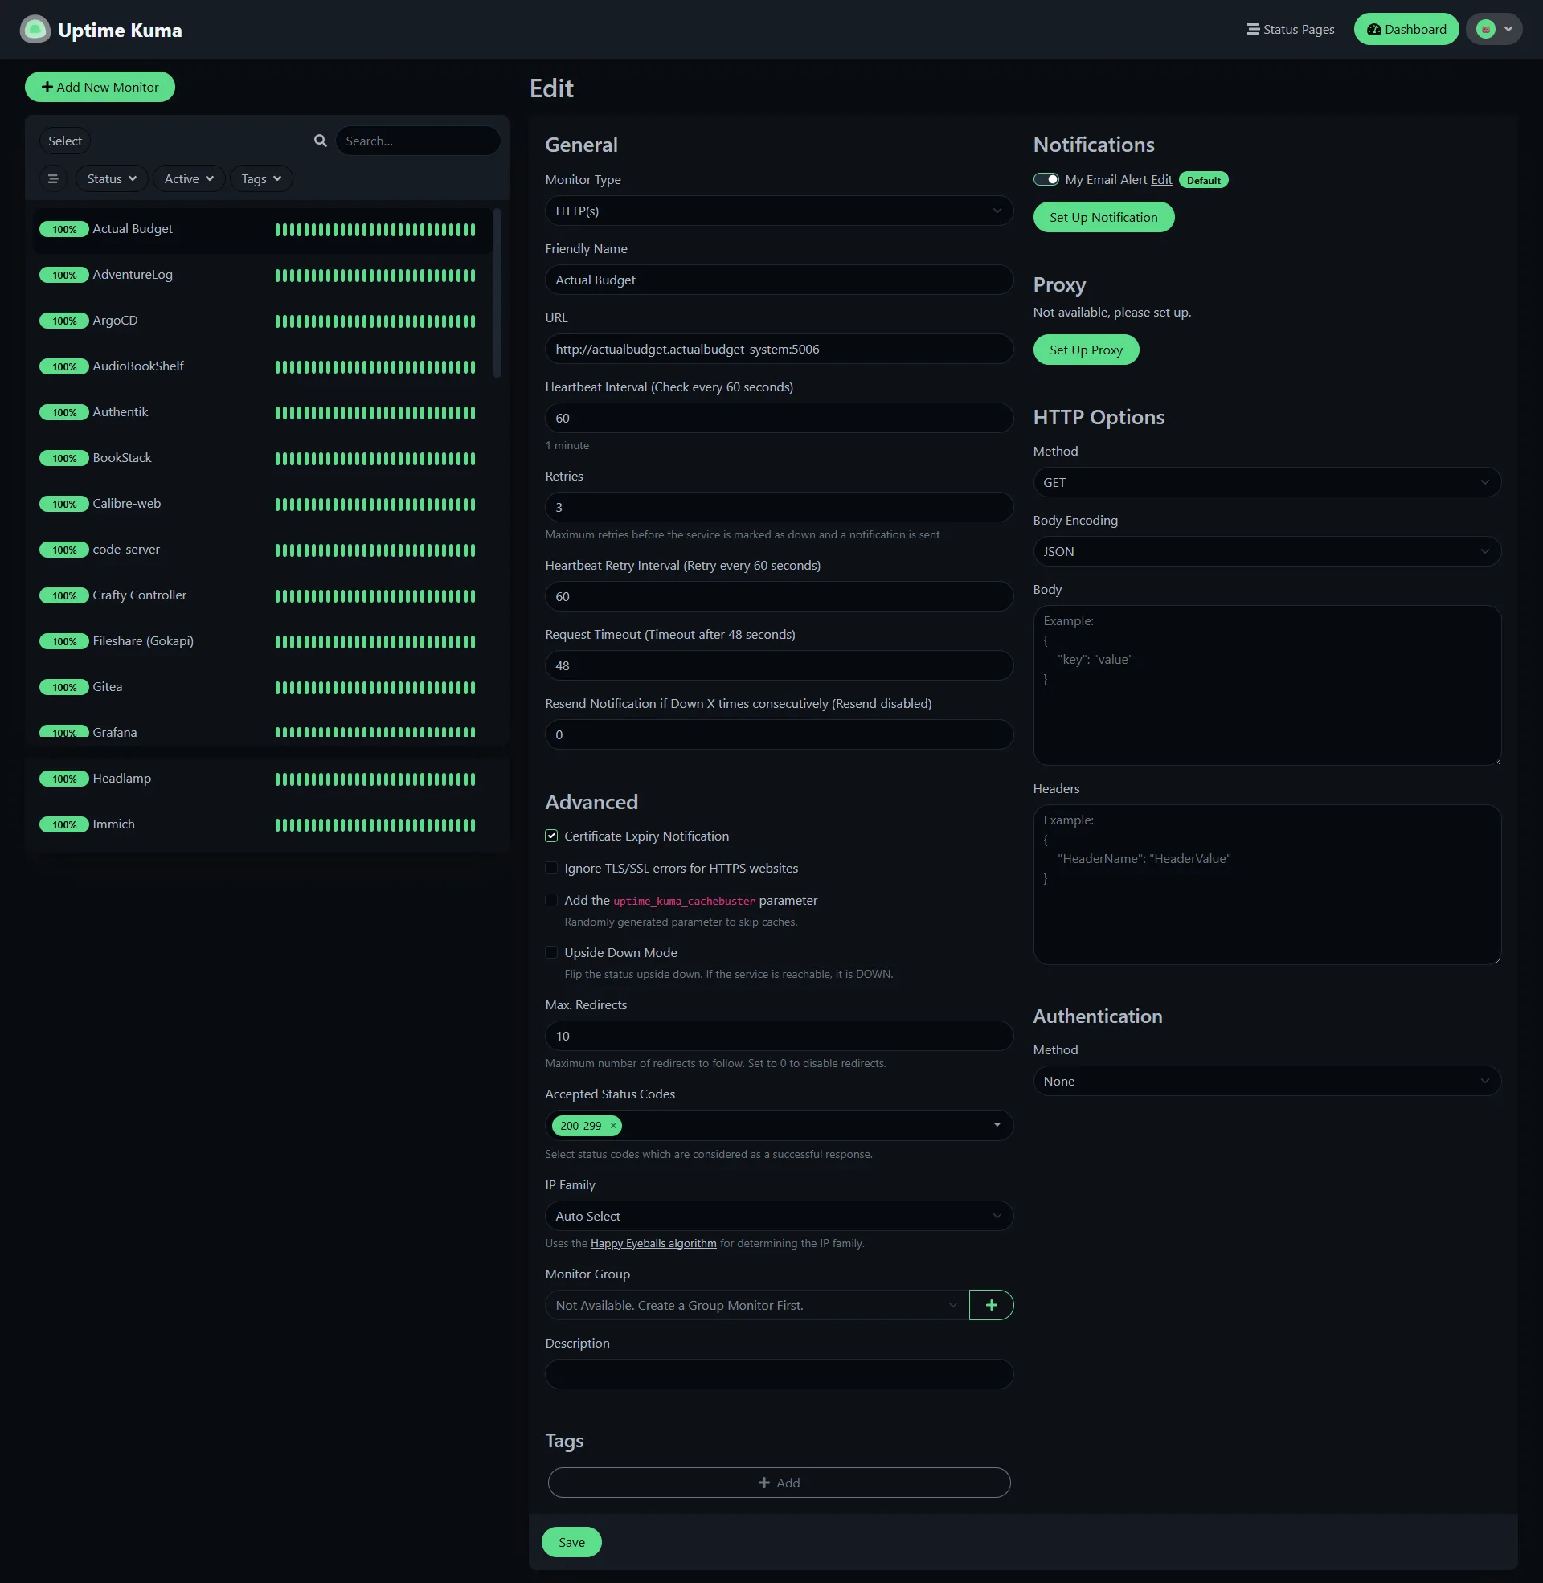Save the monitor settings
Viewport: 1543px width, 1583px height.
571,1543
